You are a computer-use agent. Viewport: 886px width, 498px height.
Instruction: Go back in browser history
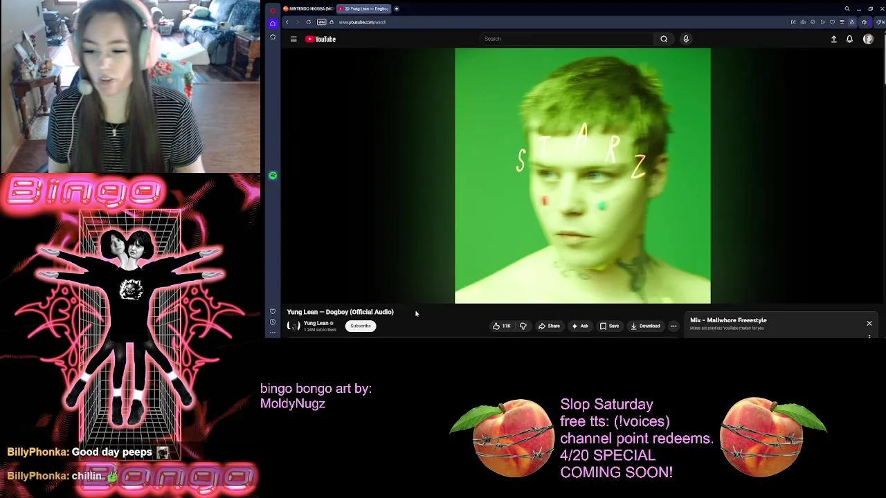287,22
